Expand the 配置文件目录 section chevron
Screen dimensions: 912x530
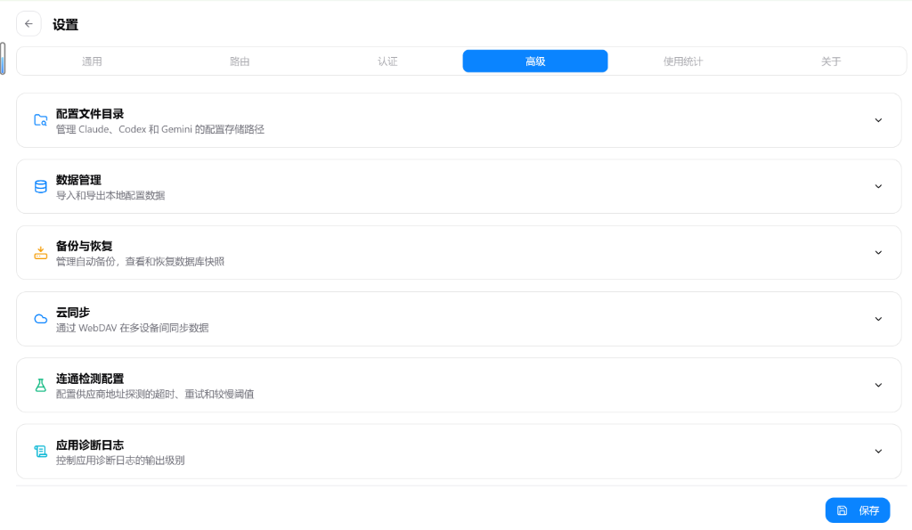(x=878, y=120)
